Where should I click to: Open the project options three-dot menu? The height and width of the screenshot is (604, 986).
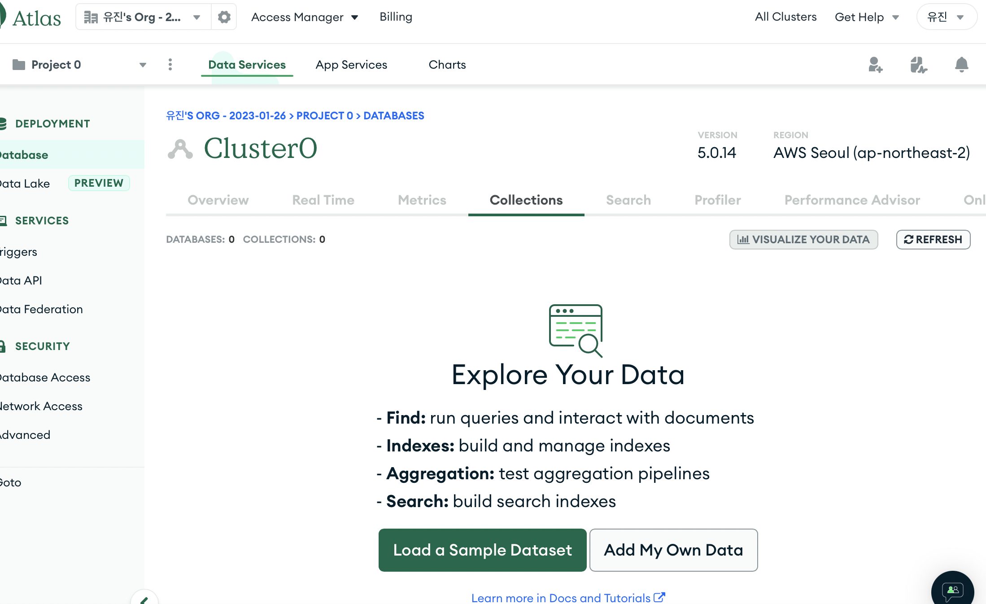[x=170, y=65]
